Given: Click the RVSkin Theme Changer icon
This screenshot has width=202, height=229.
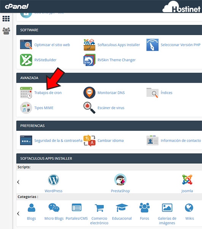Looking at the screenshot, I should point(89,60).
